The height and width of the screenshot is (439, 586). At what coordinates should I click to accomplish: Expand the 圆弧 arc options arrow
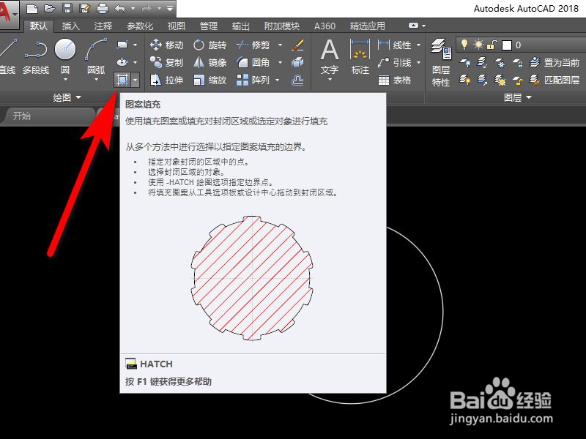[x=96, y=80]
